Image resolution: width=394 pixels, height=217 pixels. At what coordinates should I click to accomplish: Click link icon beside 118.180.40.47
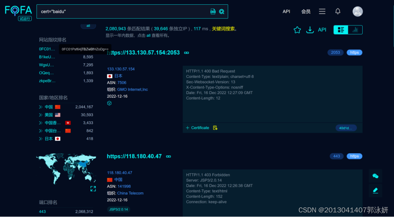(169, 157)
